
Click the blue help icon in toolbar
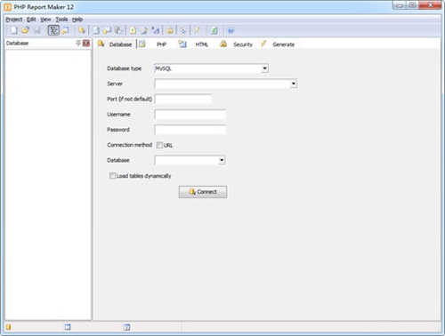point(231,30)
